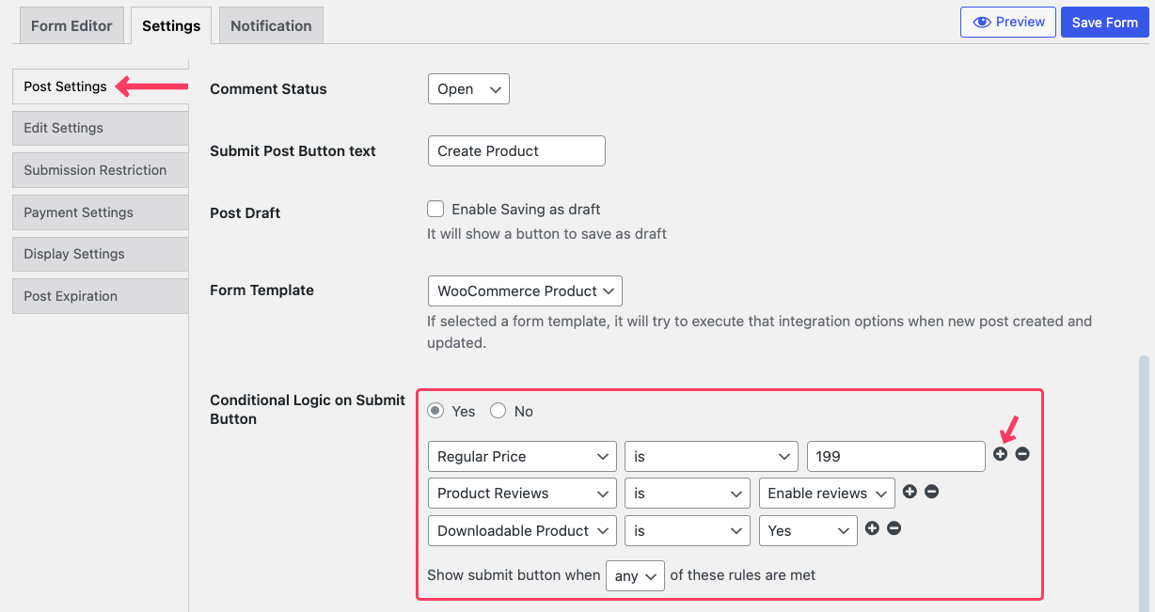Click the 'Form Template' label
Viewport: 1155px width, 612px height.
[261, 290]
